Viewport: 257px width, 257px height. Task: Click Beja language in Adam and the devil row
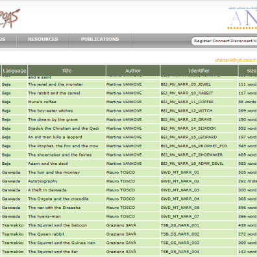pyautogui.click(x=6, y=164)
